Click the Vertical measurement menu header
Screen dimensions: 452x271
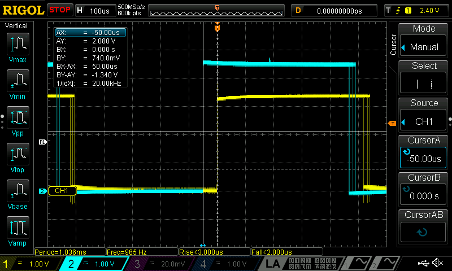coord(16,26)
